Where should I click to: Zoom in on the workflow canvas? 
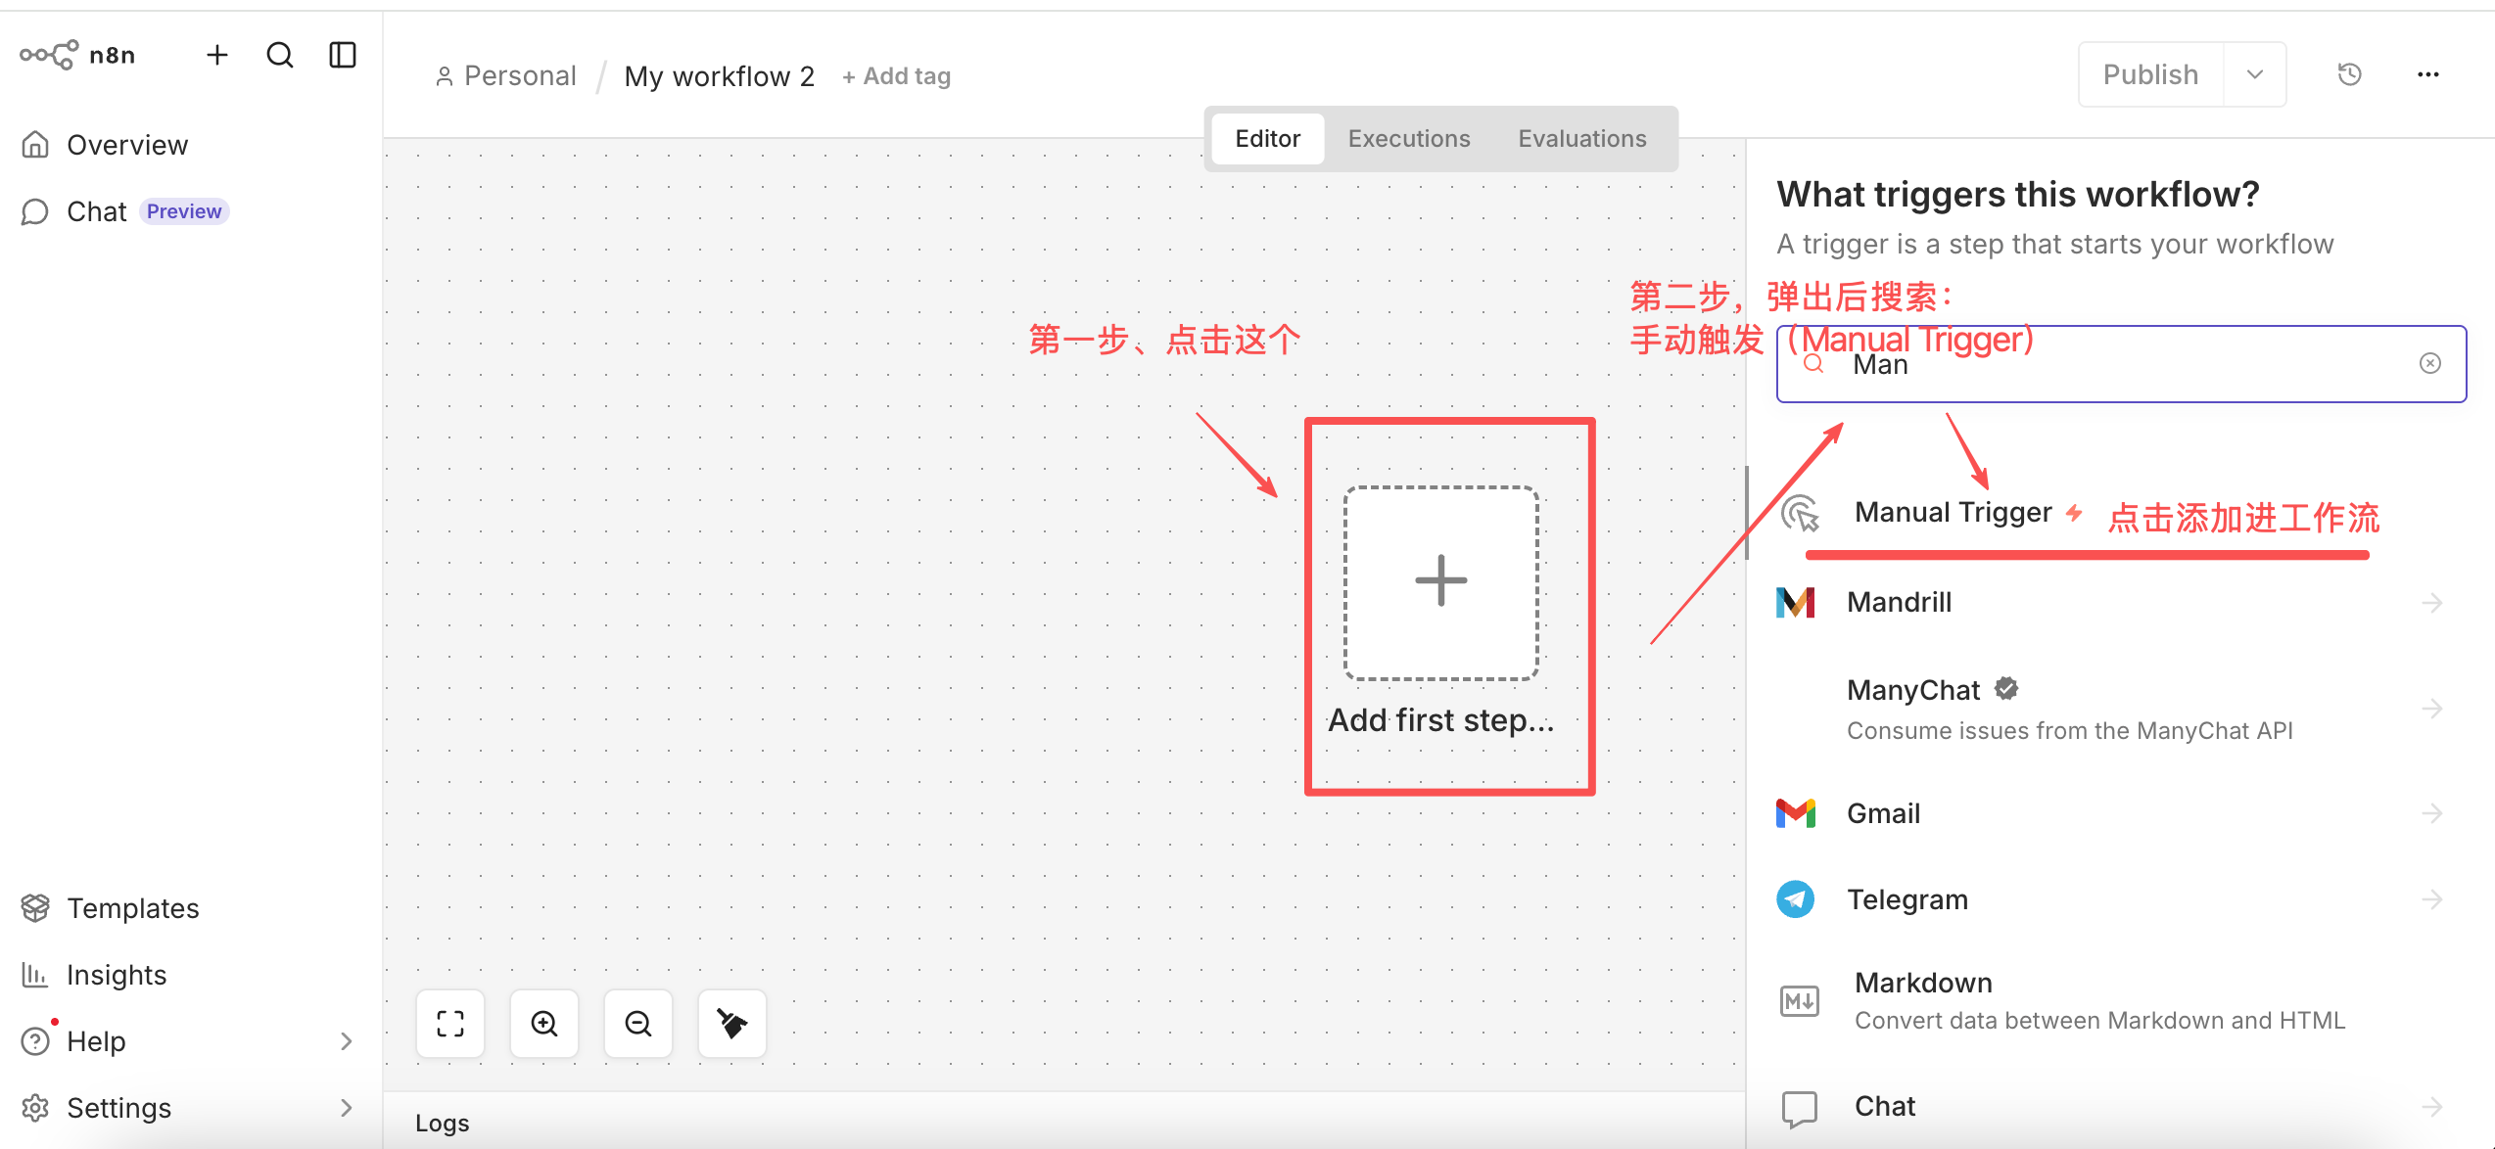(544, 1024)
